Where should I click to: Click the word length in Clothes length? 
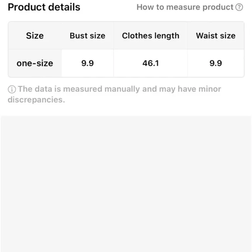coord(166,36)
